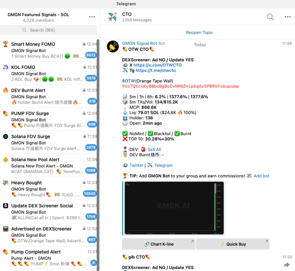Open the Pump Completed Alert topic
The height and width of the screenshot is (271, 295).
click(x=50, y=258)
